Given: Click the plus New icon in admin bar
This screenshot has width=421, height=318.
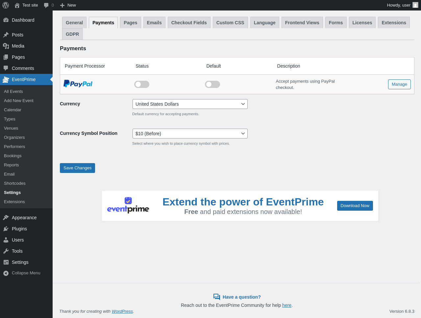Looking at the screenshot, I should coord(62,5).
